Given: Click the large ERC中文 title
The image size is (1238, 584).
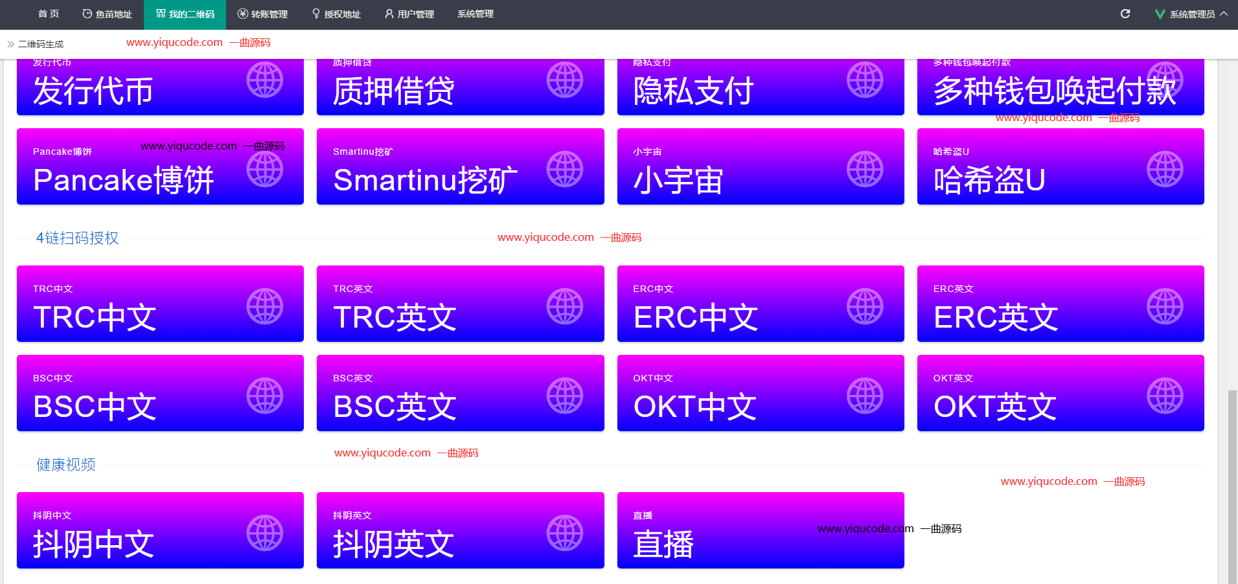Looking at the screenshot, I should point(695,317).
